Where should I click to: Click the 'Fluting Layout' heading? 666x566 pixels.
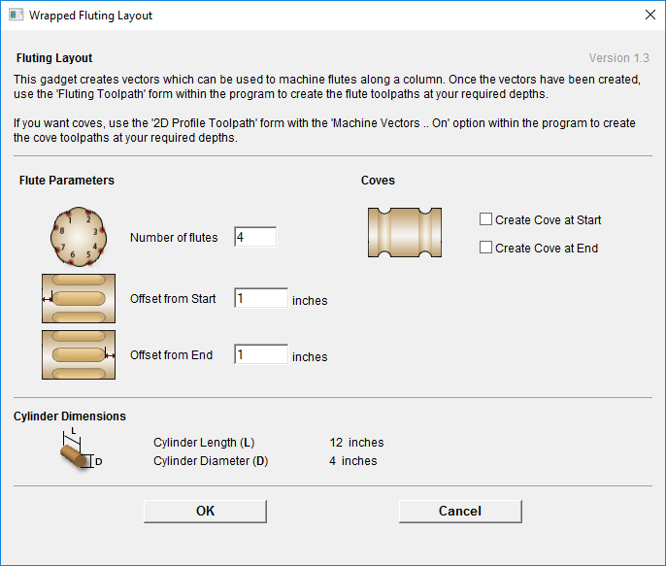pos(54,58)
